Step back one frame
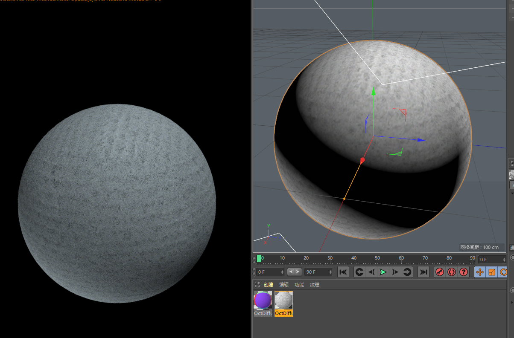 (x=371, y=272)
